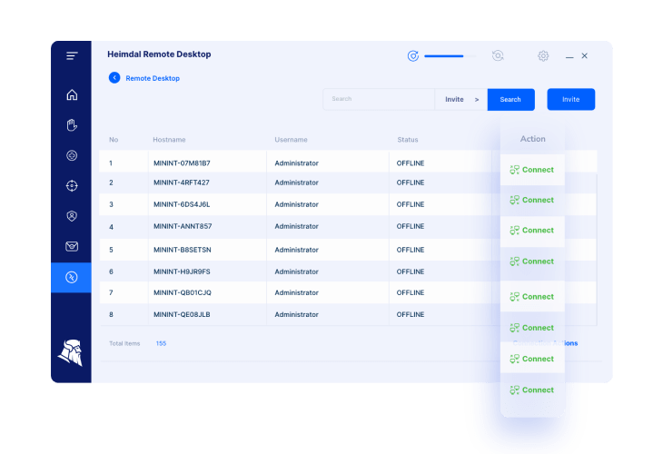Select the Status column header
The width and height of the screenshot is (663, 454).
click(408, 140)
